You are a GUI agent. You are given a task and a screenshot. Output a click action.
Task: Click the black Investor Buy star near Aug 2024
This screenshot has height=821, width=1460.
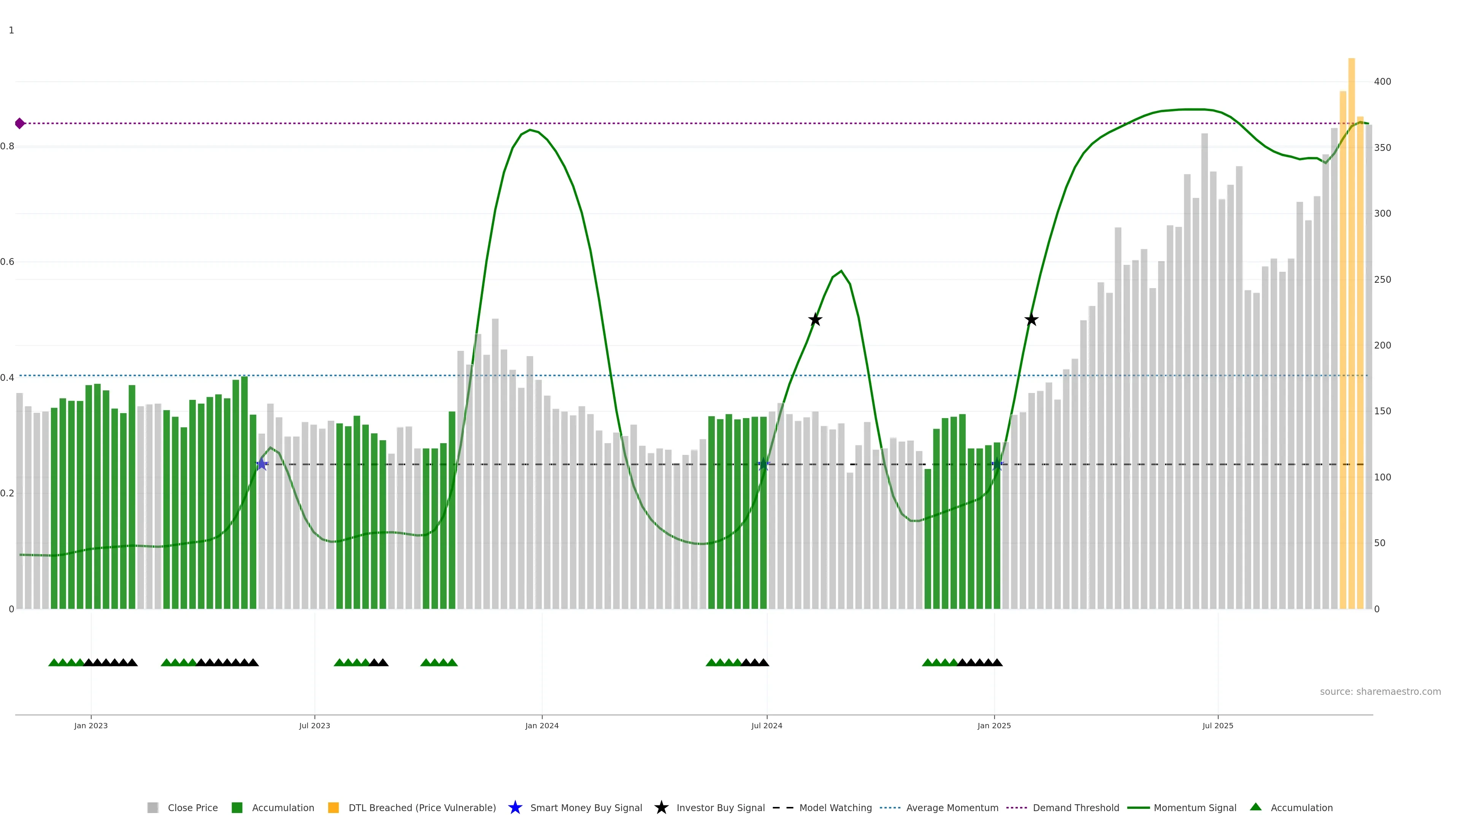tap(815, 320)
